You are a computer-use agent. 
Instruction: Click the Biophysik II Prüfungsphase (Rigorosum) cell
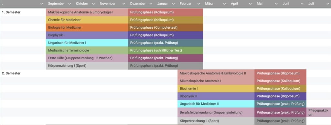(x=280, y=96)
